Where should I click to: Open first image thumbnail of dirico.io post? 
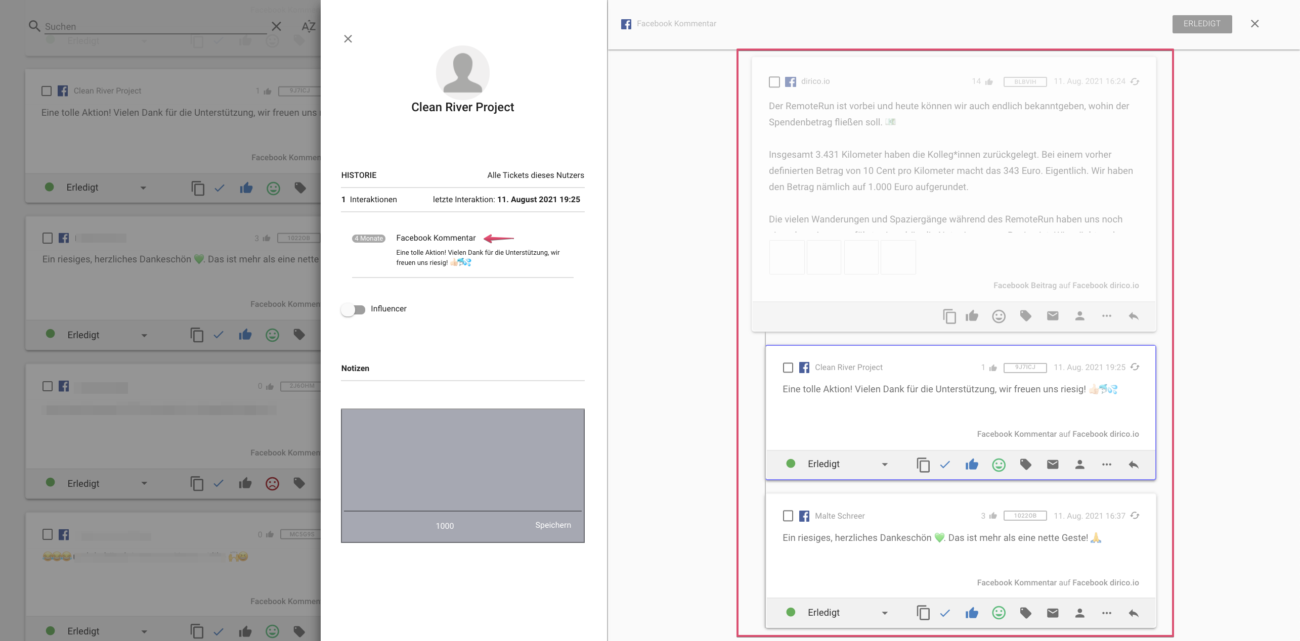(787, 257)
